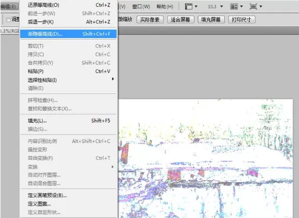The image size is (299, 218).
Task: Open the 帮助(H) menu
Action: [165, 7]
